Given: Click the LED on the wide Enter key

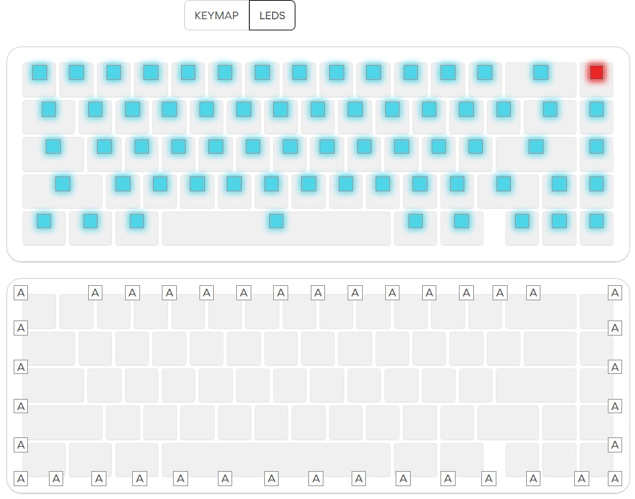Looking at the screenshot, I should (x=536, y=147).
